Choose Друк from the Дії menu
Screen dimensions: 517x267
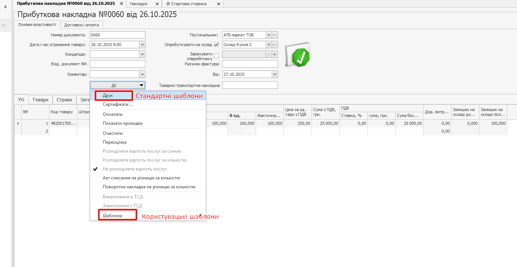click(x=108, y=96)
